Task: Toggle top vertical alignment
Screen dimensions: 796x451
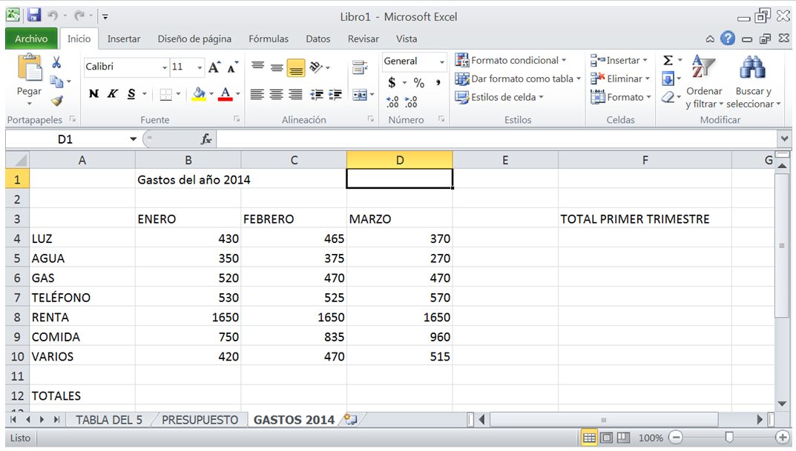Action: click(258, 67)
